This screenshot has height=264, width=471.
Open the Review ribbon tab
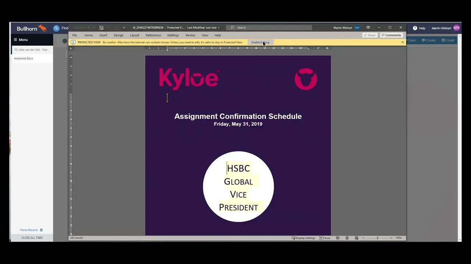tap(190, 35)
